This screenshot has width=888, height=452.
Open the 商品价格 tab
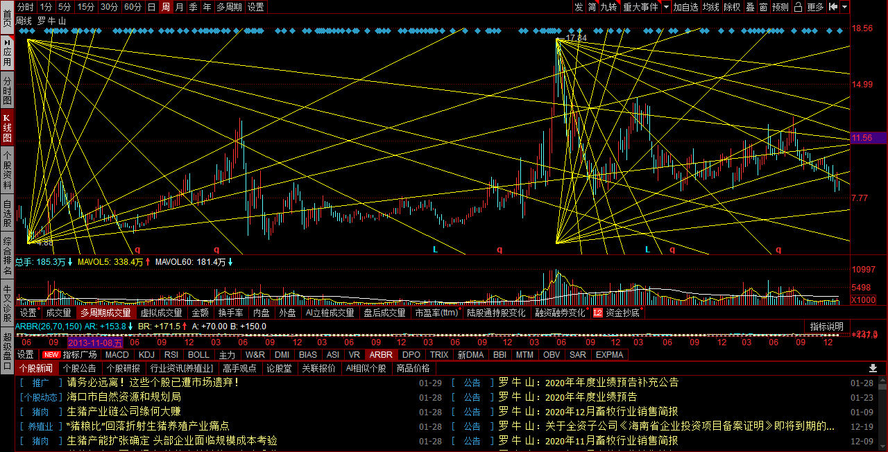tap(413, 368)
